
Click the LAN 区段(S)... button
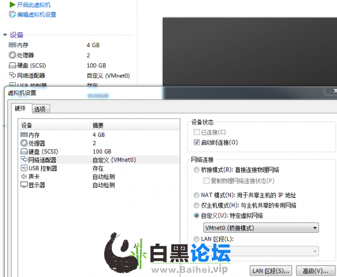tap(271, 271)
